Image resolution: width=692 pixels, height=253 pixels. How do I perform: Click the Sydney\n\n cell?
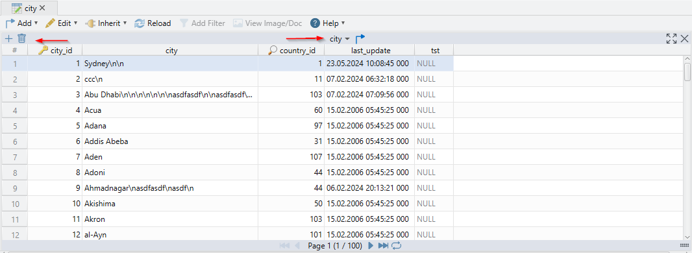tap(170, 64)
